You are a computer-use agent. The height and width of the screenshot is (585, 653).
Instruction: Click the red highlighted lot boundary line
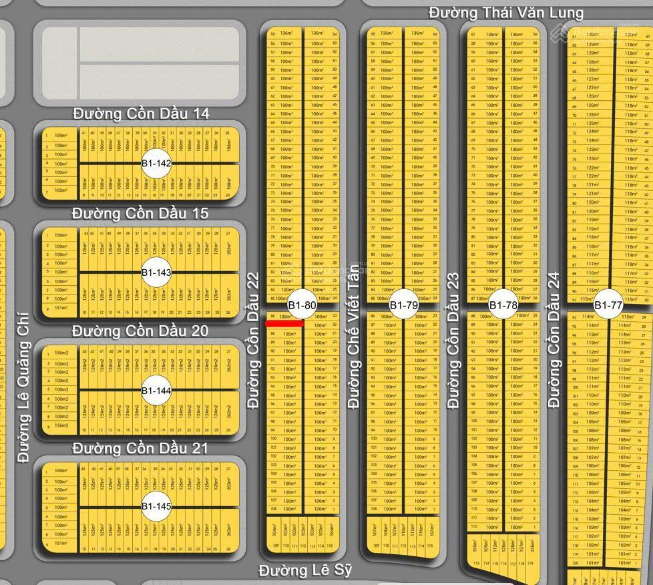(285, 324)
